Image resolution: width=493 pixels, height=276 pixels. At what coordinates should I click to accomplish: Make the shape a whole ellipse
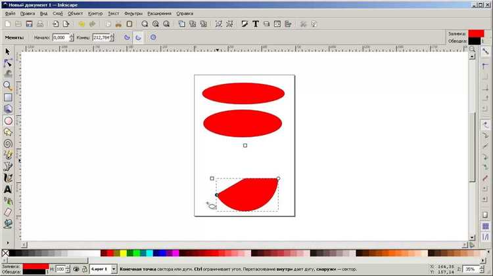pos(153,37)
